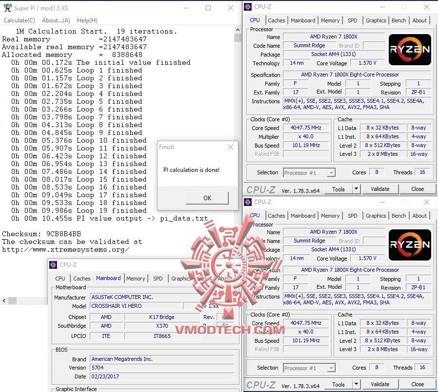
Task: Click the AMD Ryzen logo in the lower CPU-Z window
Action: pyautogui.click(x=409, y=244)
